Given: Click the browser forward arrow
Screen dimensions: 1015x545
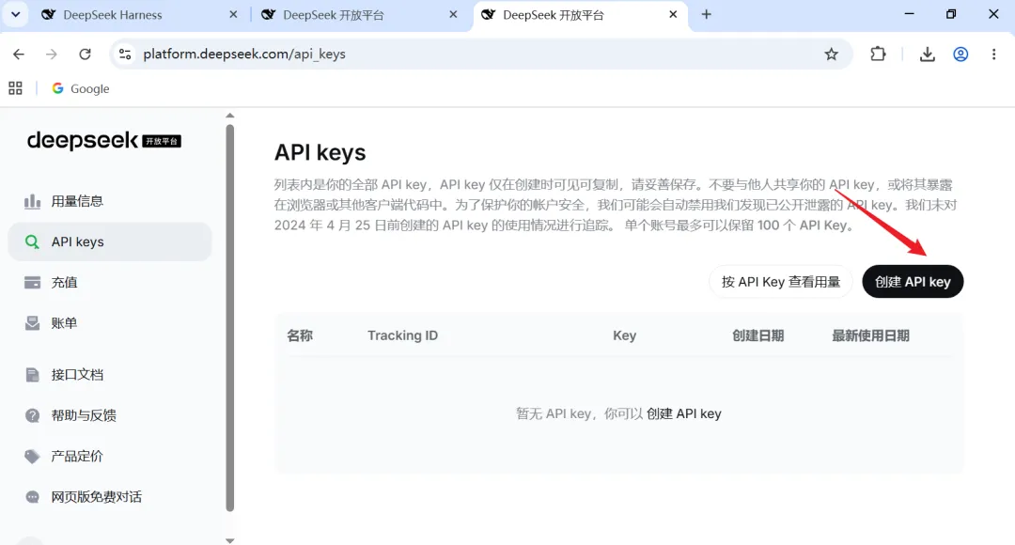Looking at the screenshot, I should pos(51,54).
